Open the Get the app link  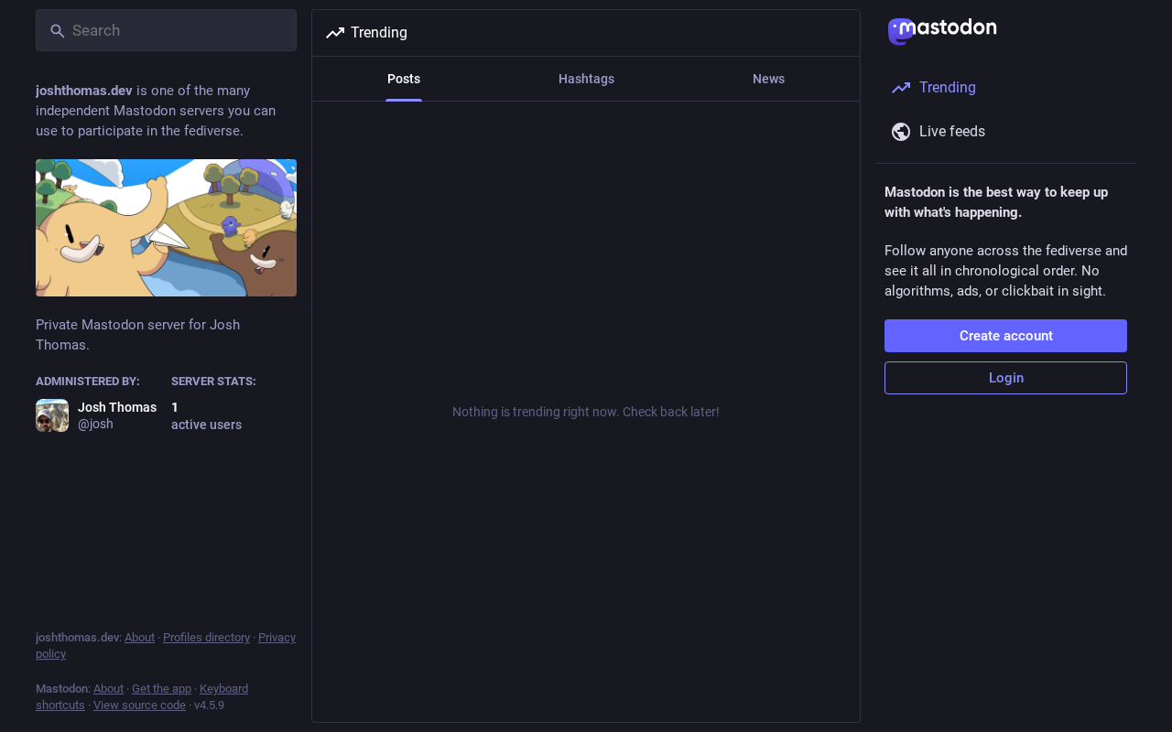coord(161,689)
